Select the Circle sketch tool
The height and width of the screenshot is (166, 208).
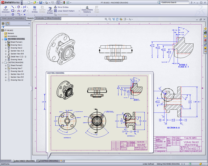[x=19, y=7]
